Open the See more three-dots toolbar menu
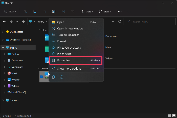This screenshot has height=118, width=177. click(x=120, y=11)
